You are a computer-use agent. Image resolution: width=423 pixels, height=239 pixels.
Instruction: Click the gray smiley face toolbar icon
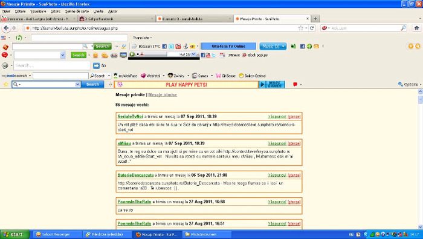(x=5, y=65)
